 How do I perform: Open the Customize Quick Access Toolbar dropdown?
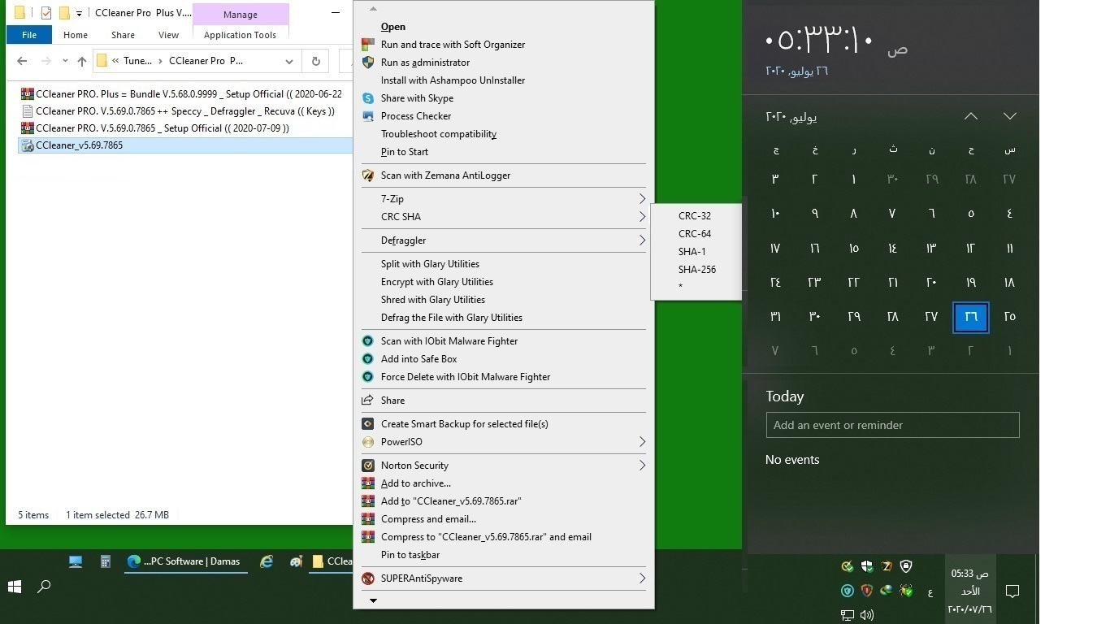point(79,14)
